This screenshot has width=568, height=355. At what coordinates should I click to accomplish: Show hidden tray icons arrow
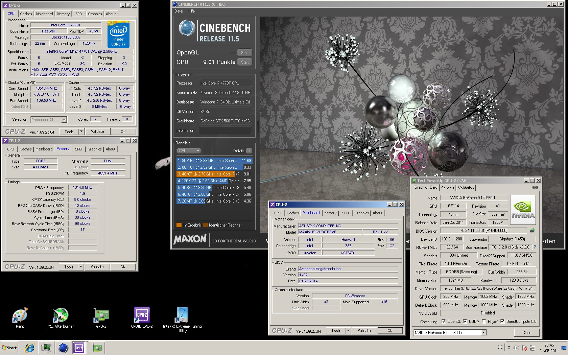click(509, 348)
